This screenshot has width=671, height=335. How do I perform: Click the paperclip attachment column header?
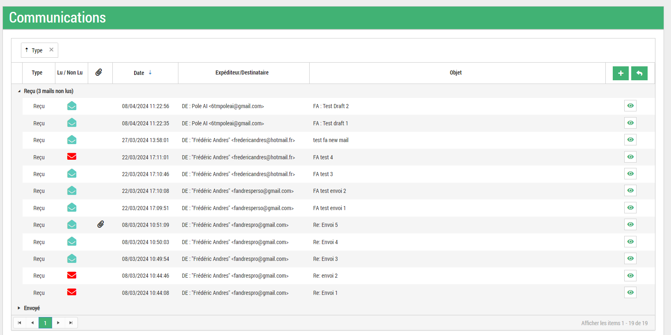(x=99, y=72)
